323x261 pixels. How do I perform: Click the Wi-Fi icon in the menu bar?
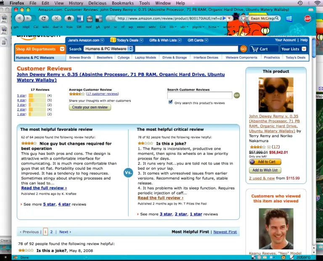pos(318,3)
